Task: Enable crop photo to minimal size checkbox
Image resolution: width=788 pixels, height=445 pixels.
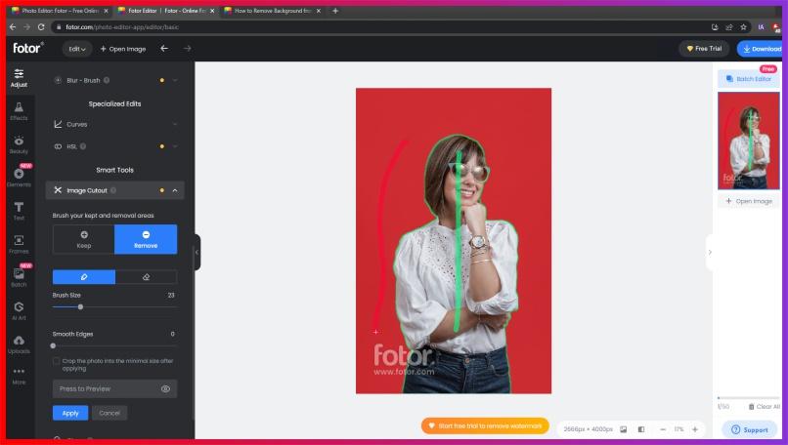Action: (x=57, y=361)
